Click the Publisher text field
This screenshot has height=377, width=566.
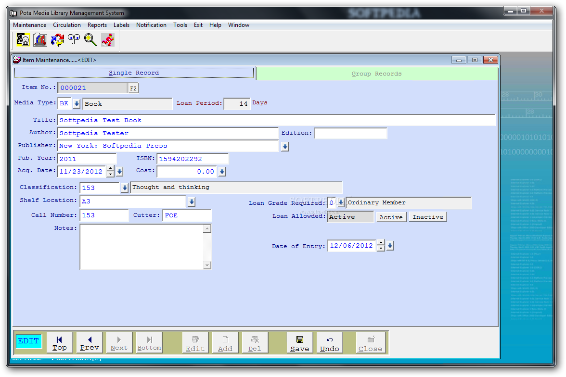point(168,146)
